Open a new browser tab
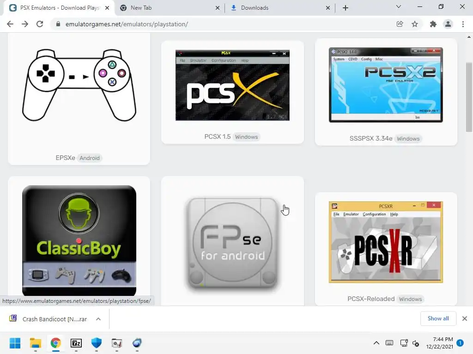Image resolution: width=473 pixels, height=354 pixels. point(346,8)
